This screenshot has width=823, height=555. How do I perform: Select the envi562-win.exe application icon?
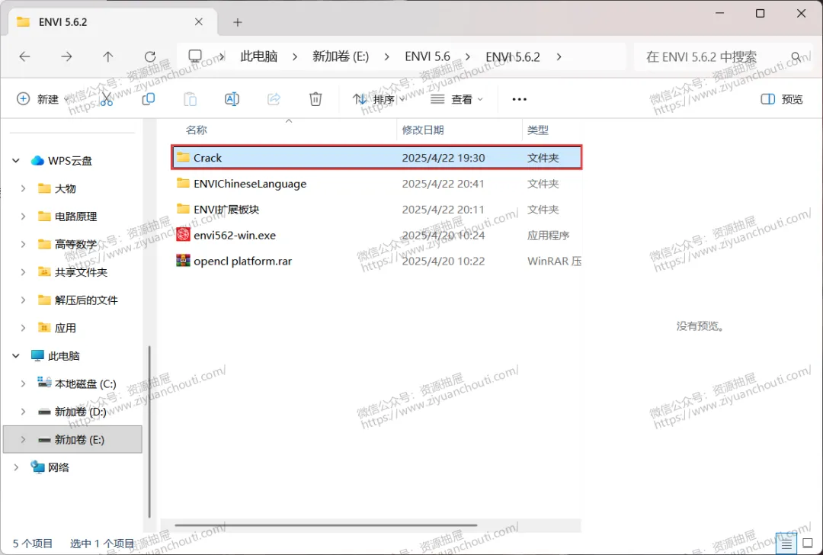pyautogui.click(x=183, y=235)
